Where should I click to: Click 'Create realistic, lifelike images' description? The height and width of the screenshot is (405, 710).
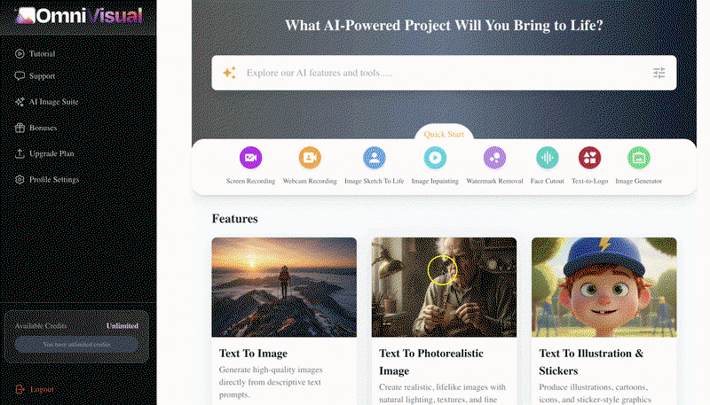pyautogui.click(x=442, y=393)
